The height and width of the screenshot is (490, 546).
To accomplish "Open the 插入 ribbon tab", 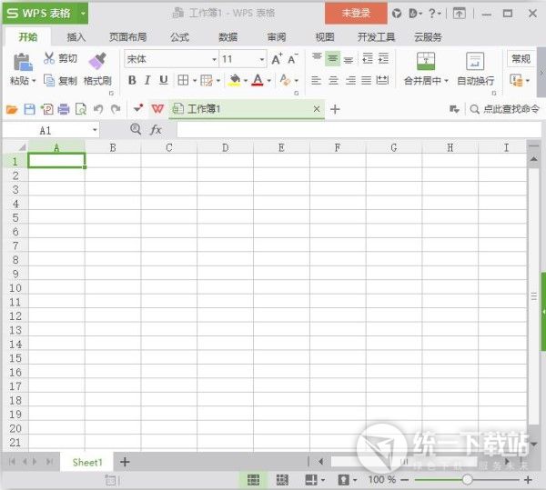I will click(x=76, y=37).
